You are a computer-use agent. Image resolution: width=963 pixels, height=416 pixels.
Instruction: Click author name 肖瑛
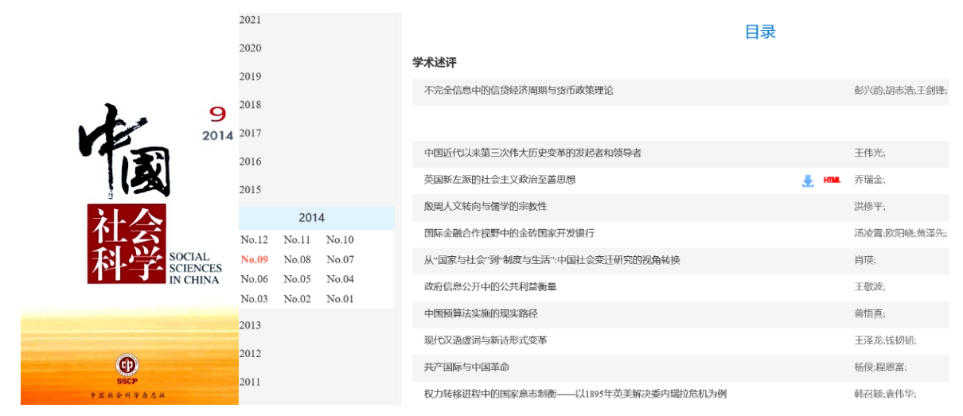tap(864, 260)
